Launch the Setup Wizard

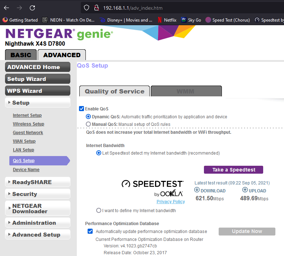tap(38, 79)
